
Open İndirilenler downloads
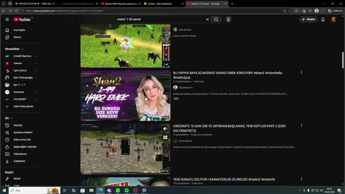pos(21,161)
